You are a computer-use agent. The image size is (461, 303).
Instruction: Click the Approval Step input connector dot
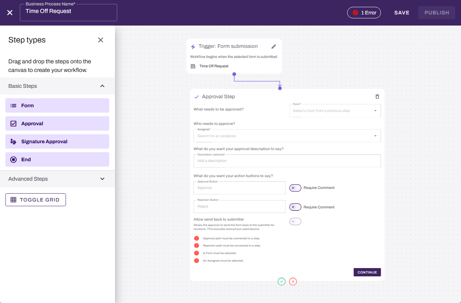[280, 88]
